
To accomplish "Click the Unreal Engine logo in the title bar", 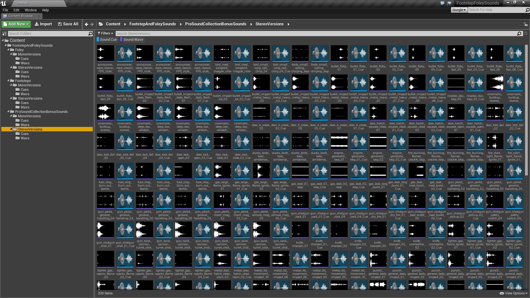I will (x=4, y=3).
